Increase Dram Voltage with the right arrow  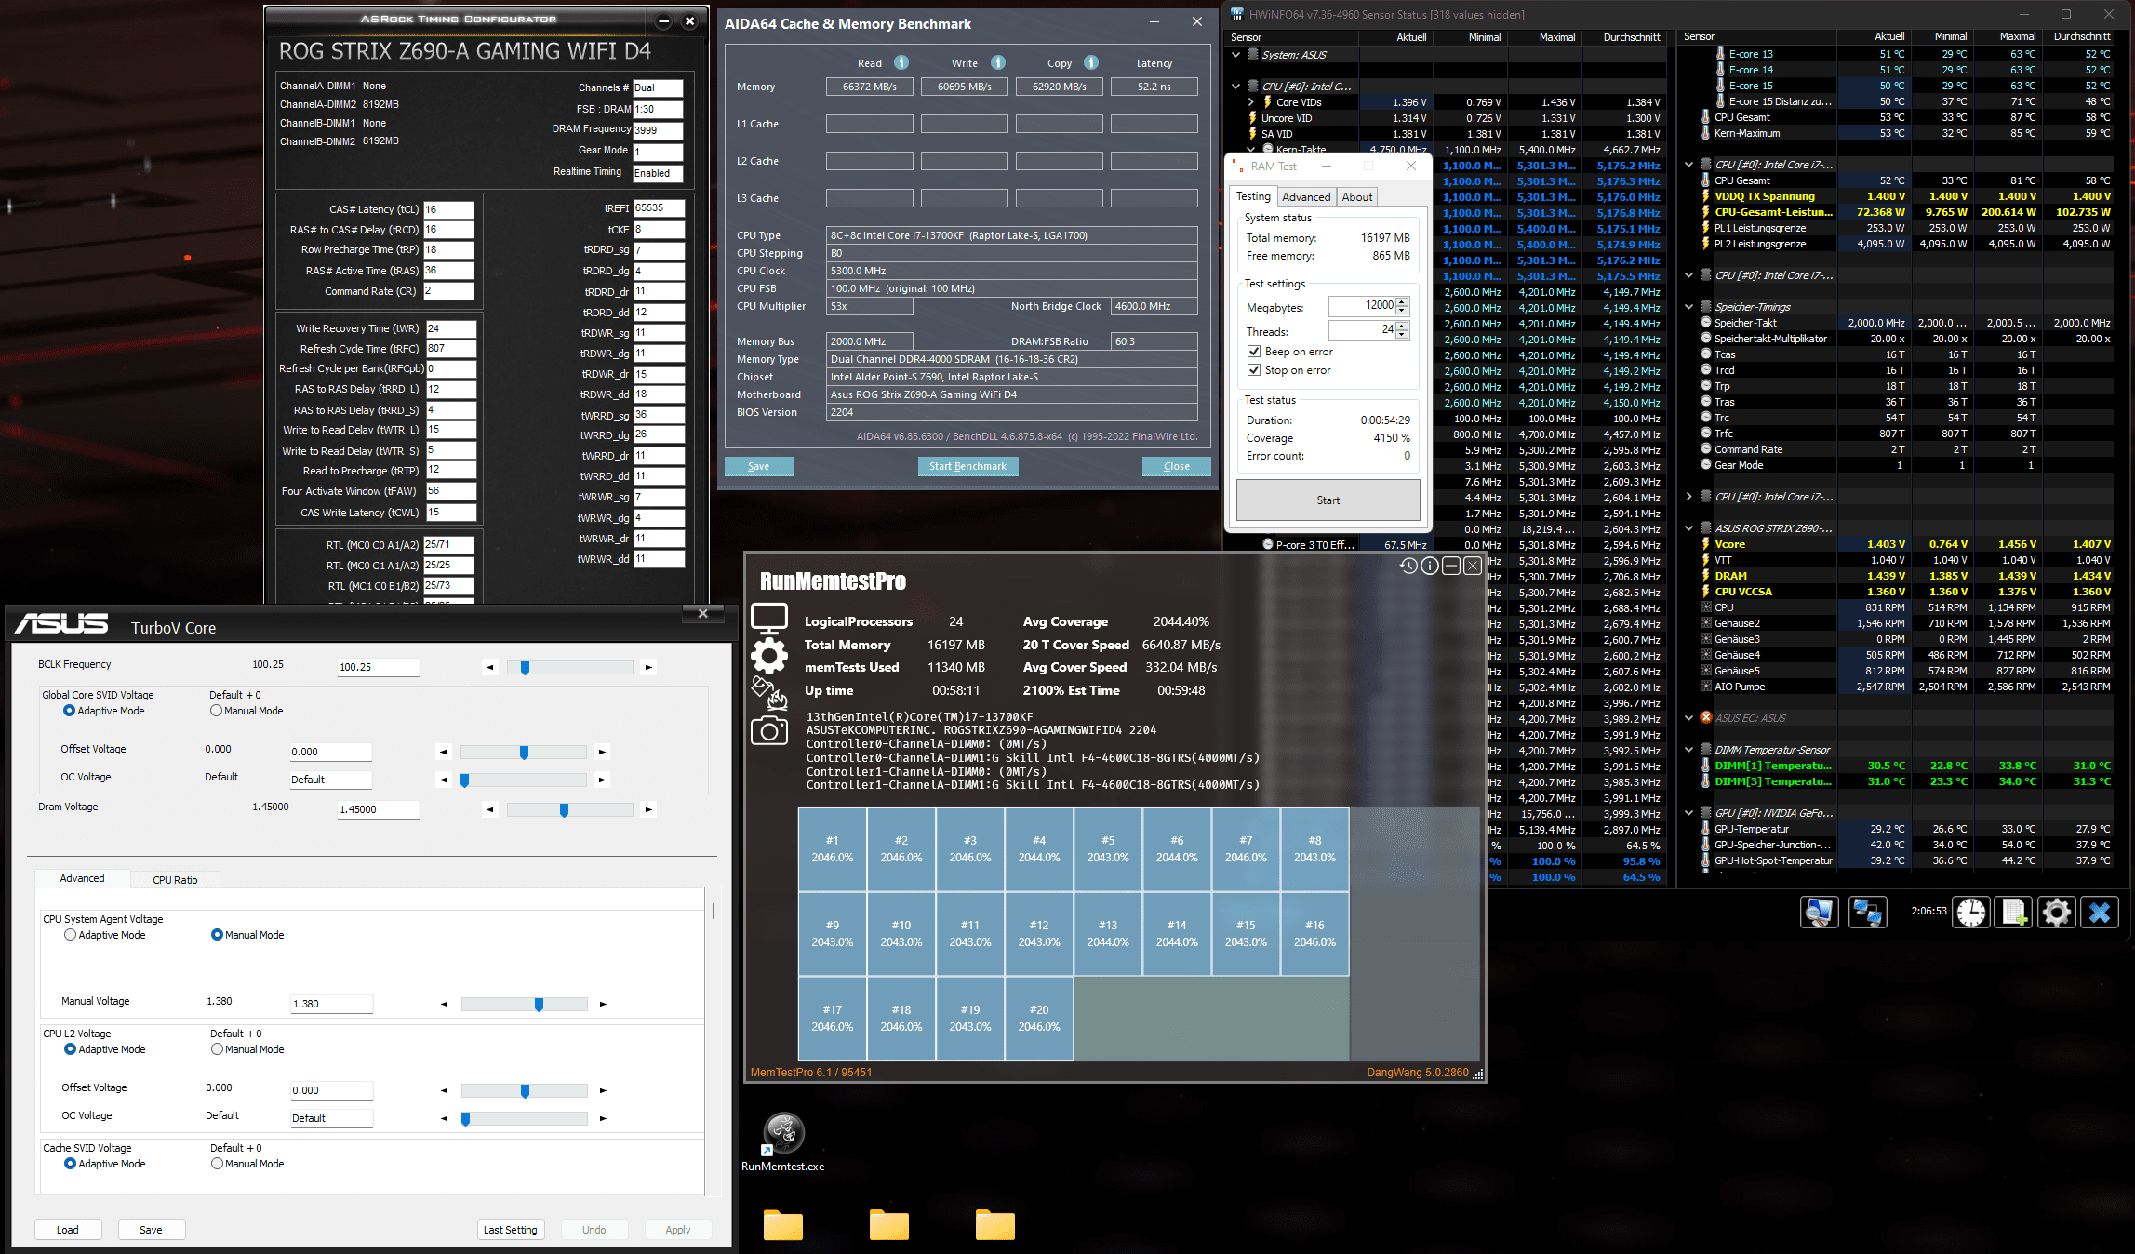point(648,809)
